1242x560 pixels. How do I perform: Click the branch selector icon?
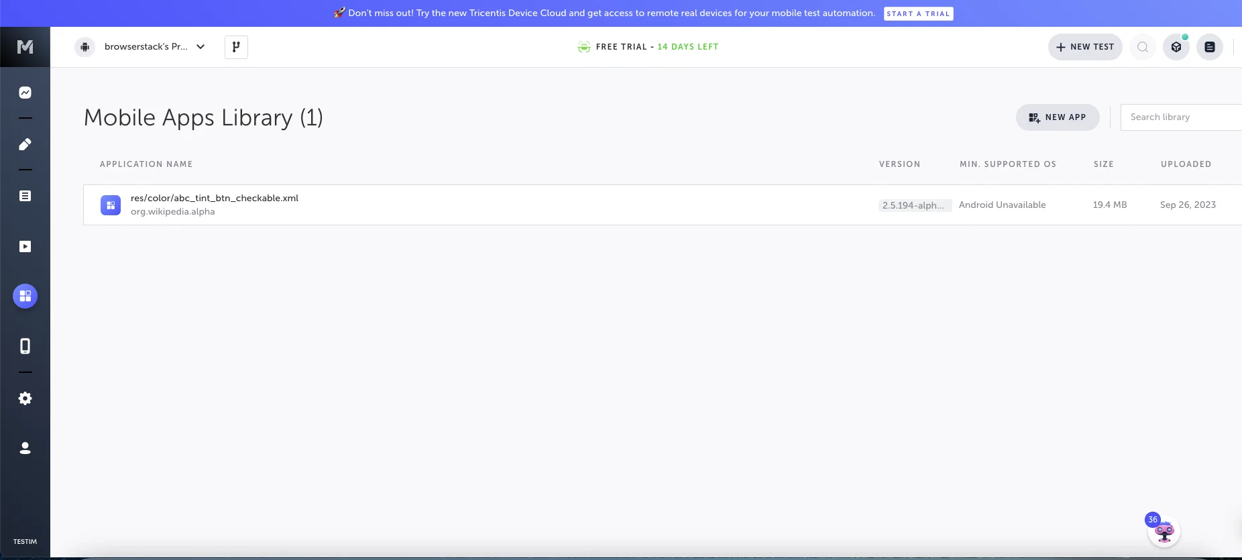click(x=236, y=47)
